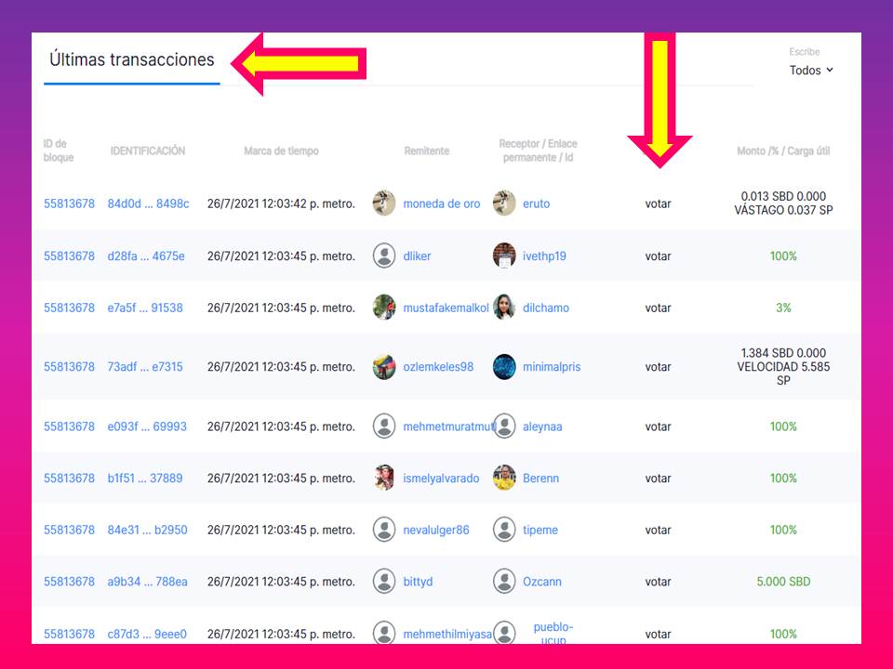Screen dimensions: 893x669
Task: Click the avatar next to ismelyalvarado
Action: tap(384, 478)
